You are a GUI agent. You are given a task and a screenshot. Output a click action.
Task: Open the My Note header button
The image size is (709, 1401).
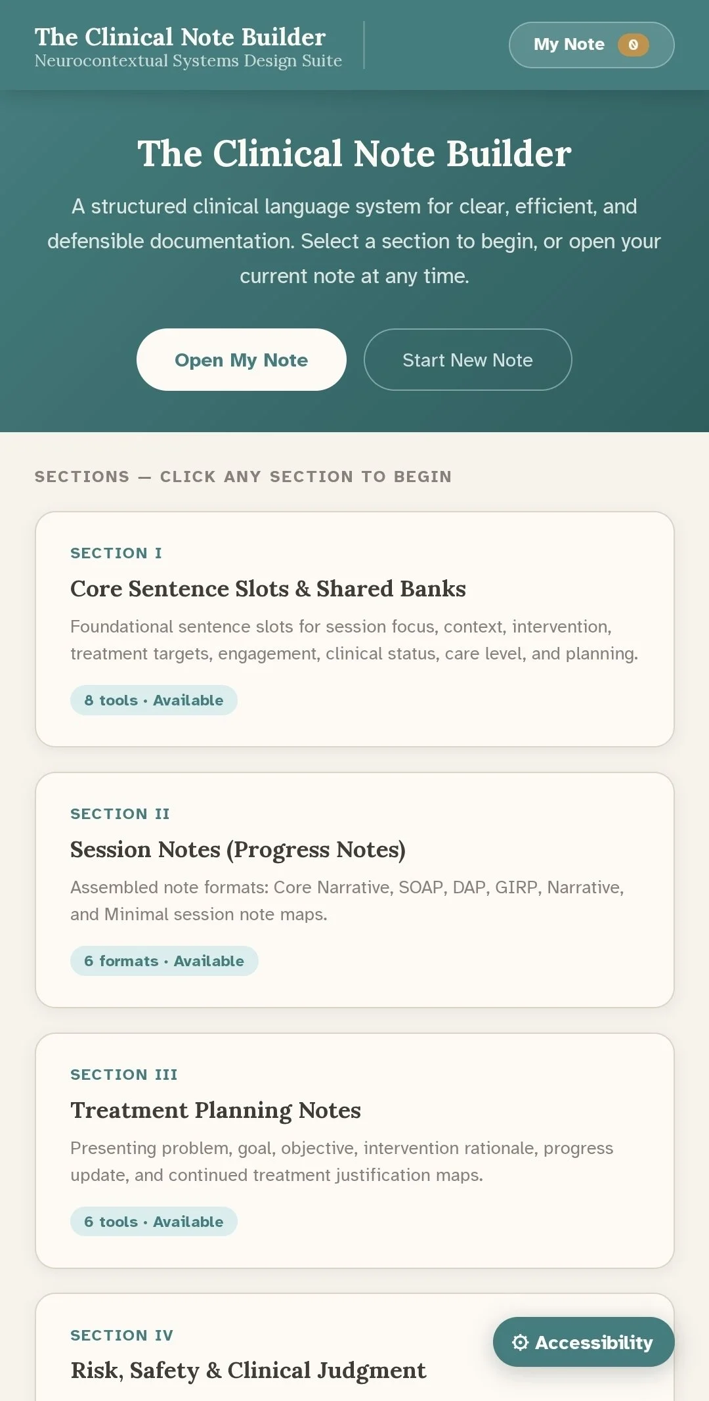[569, 45]
